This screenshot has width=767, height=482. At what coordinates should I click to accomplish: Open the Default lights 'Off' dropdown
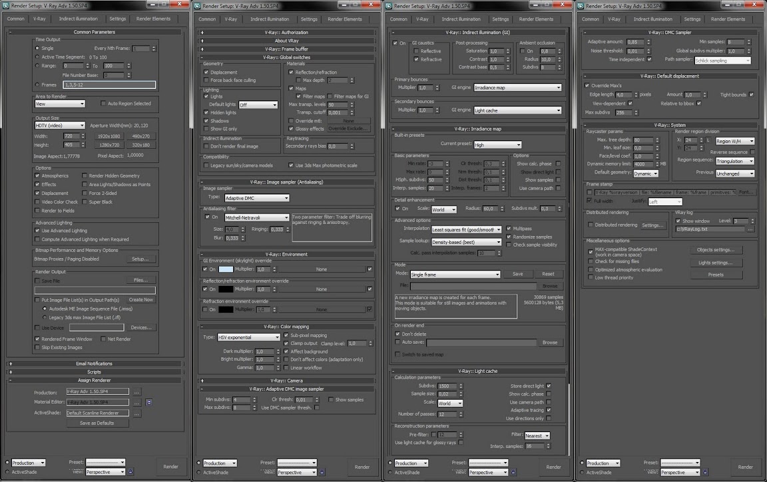pos(258,105)
